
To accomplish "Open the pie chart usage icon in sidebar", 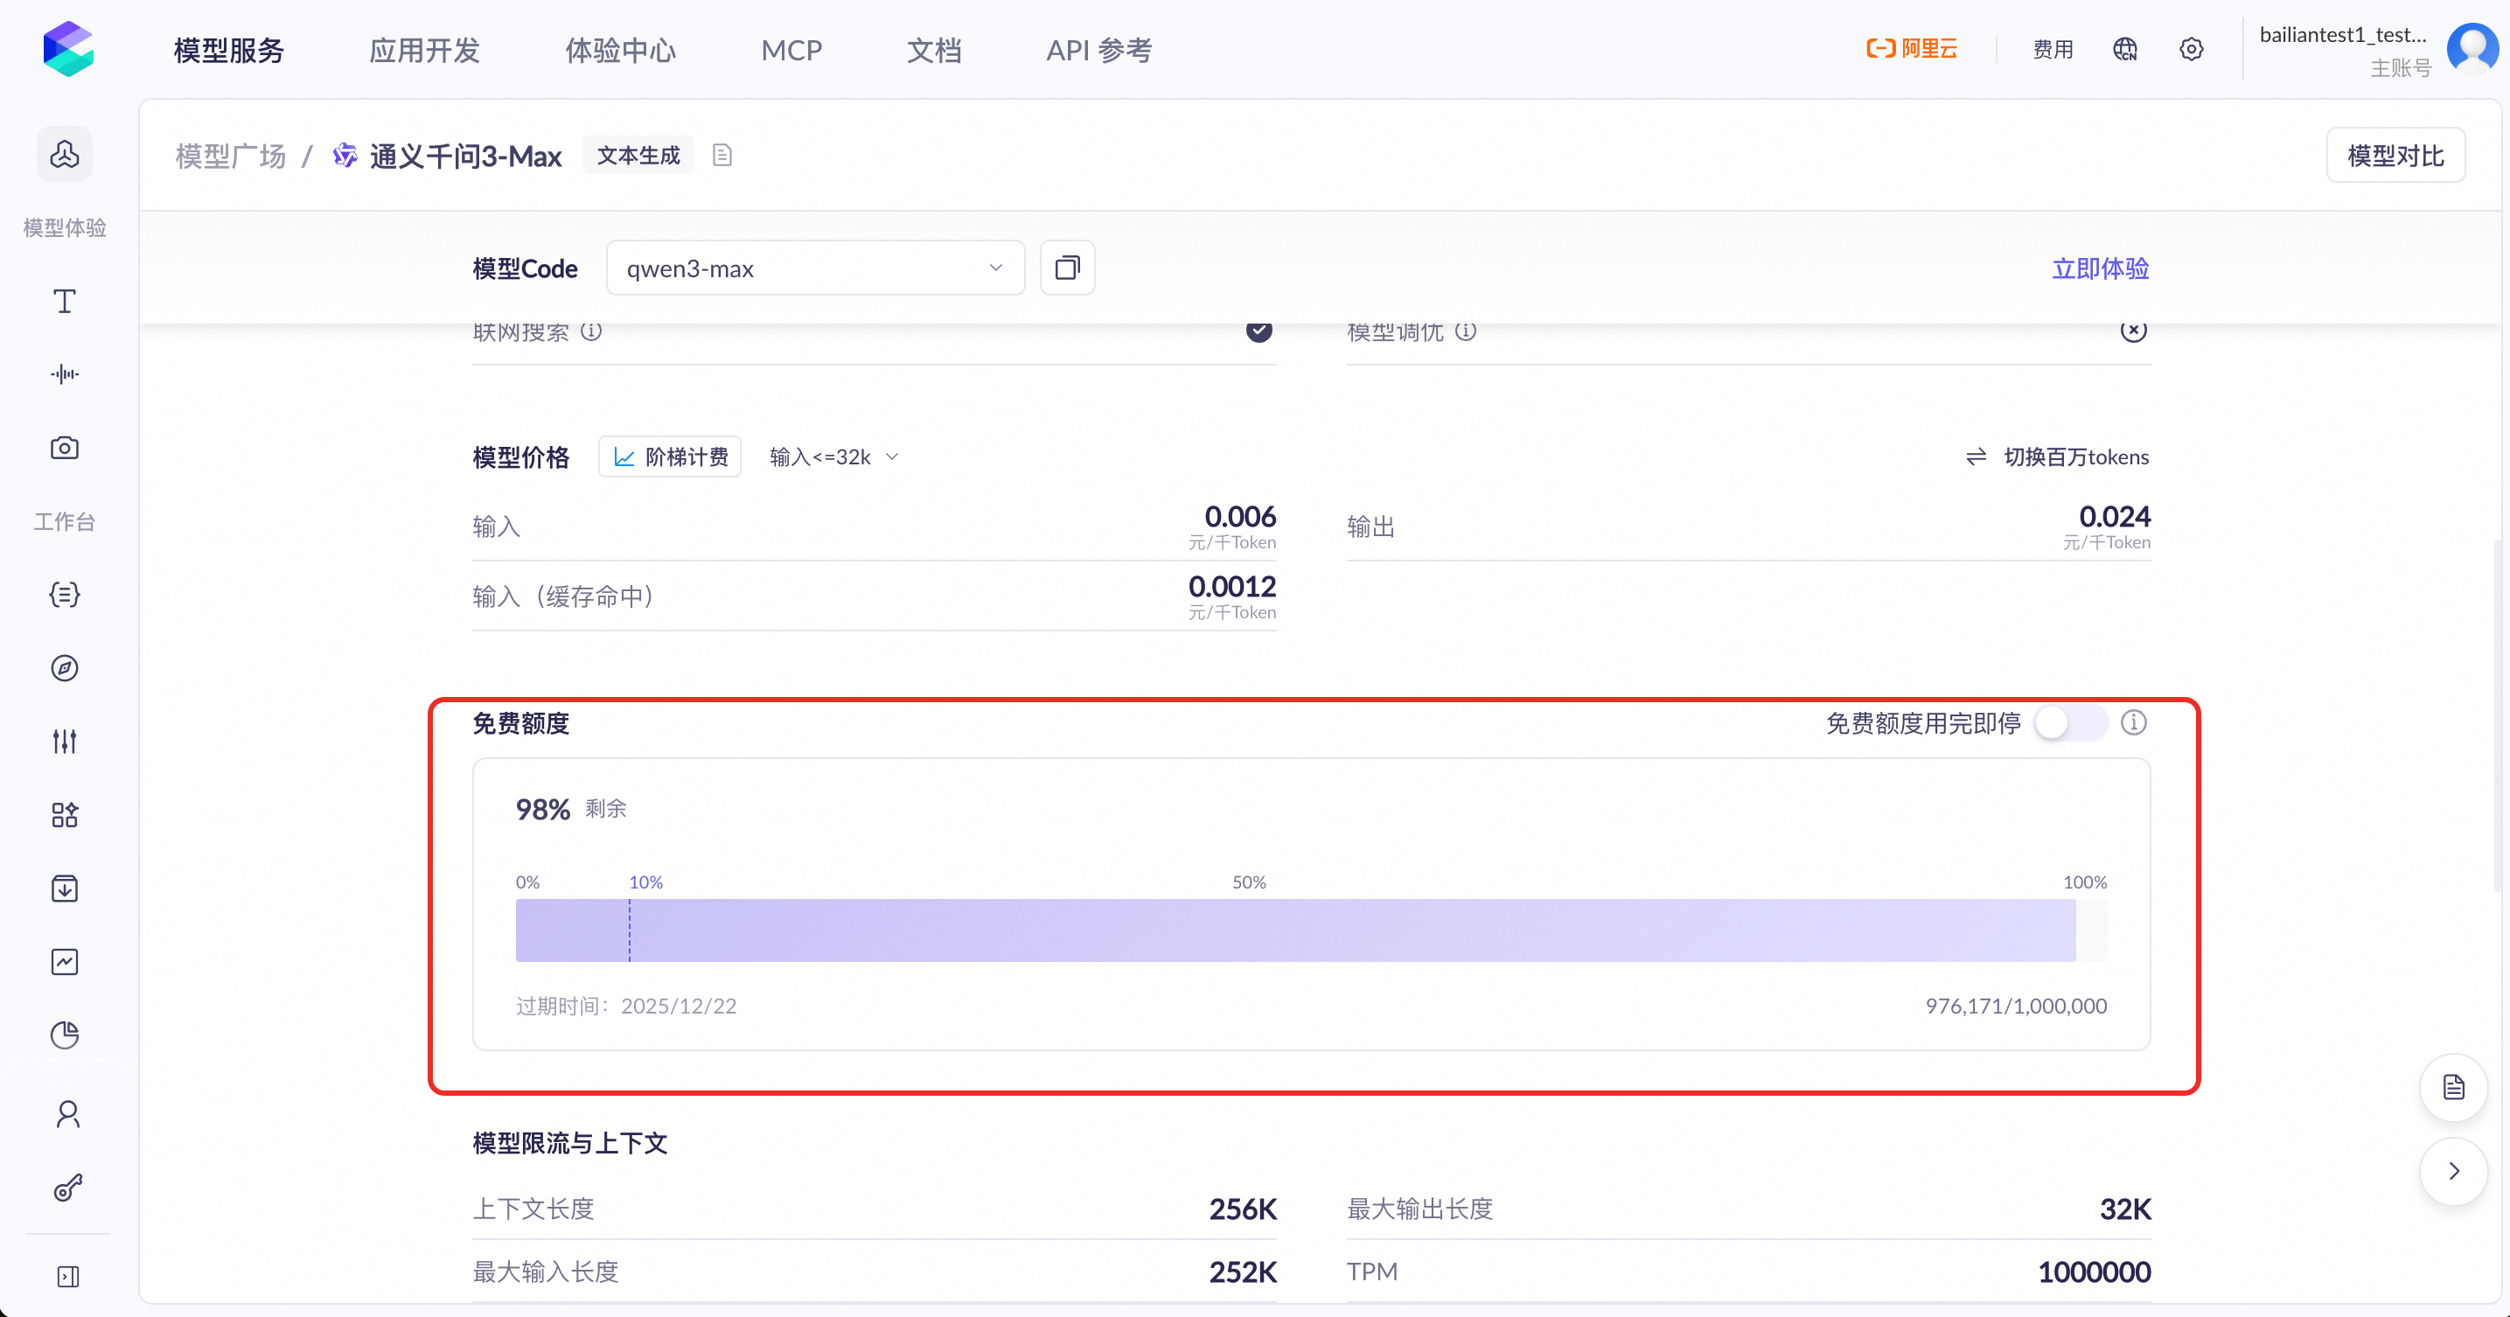I will tap(65, 1035).
